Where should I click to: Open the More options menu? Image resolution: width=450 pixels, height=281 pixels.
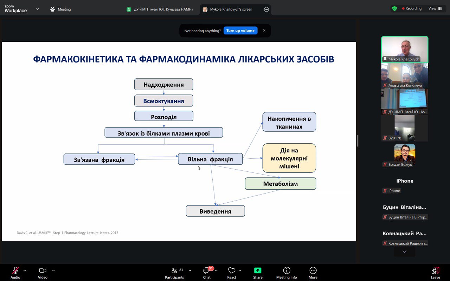pyautogui.click(x=313, y=270)
